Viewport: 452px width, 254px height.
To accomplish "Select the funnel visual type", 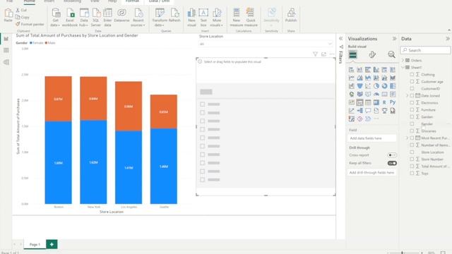I will (x=359, y=86).
